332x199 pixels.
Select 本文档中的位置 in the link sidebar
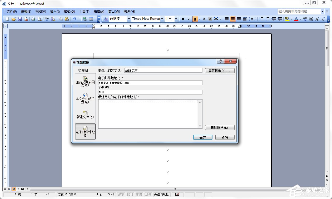tap(85, 98)
